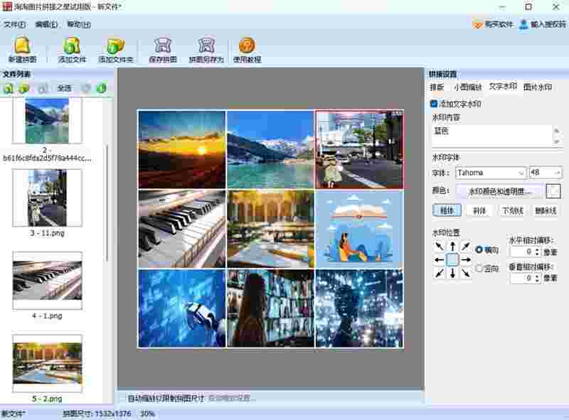Image resolution: width=569 pixels, height=420 pixels.
Task: Open the 使用教程 help icon
Action: 247,50
